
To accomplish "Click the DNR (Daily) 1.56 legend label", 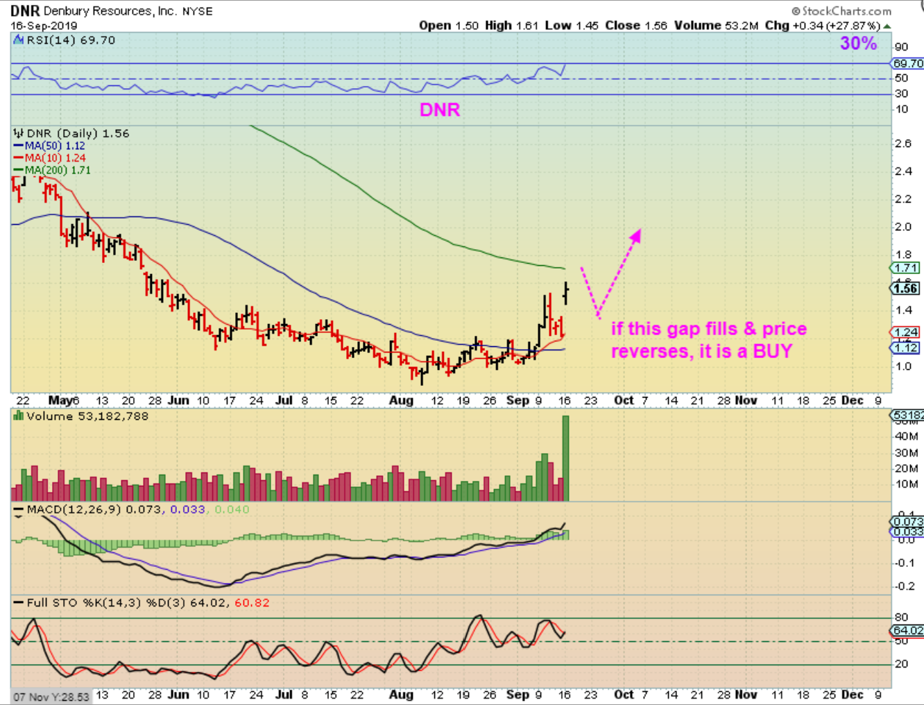I will coord(78,133).
